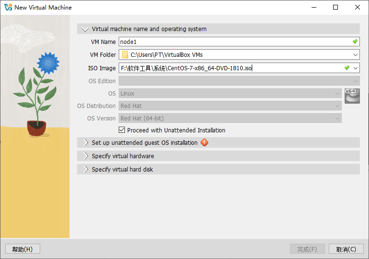369x259 pixels.
Task: Open the OS dropdown showing Linux
Action: (230, 93)
